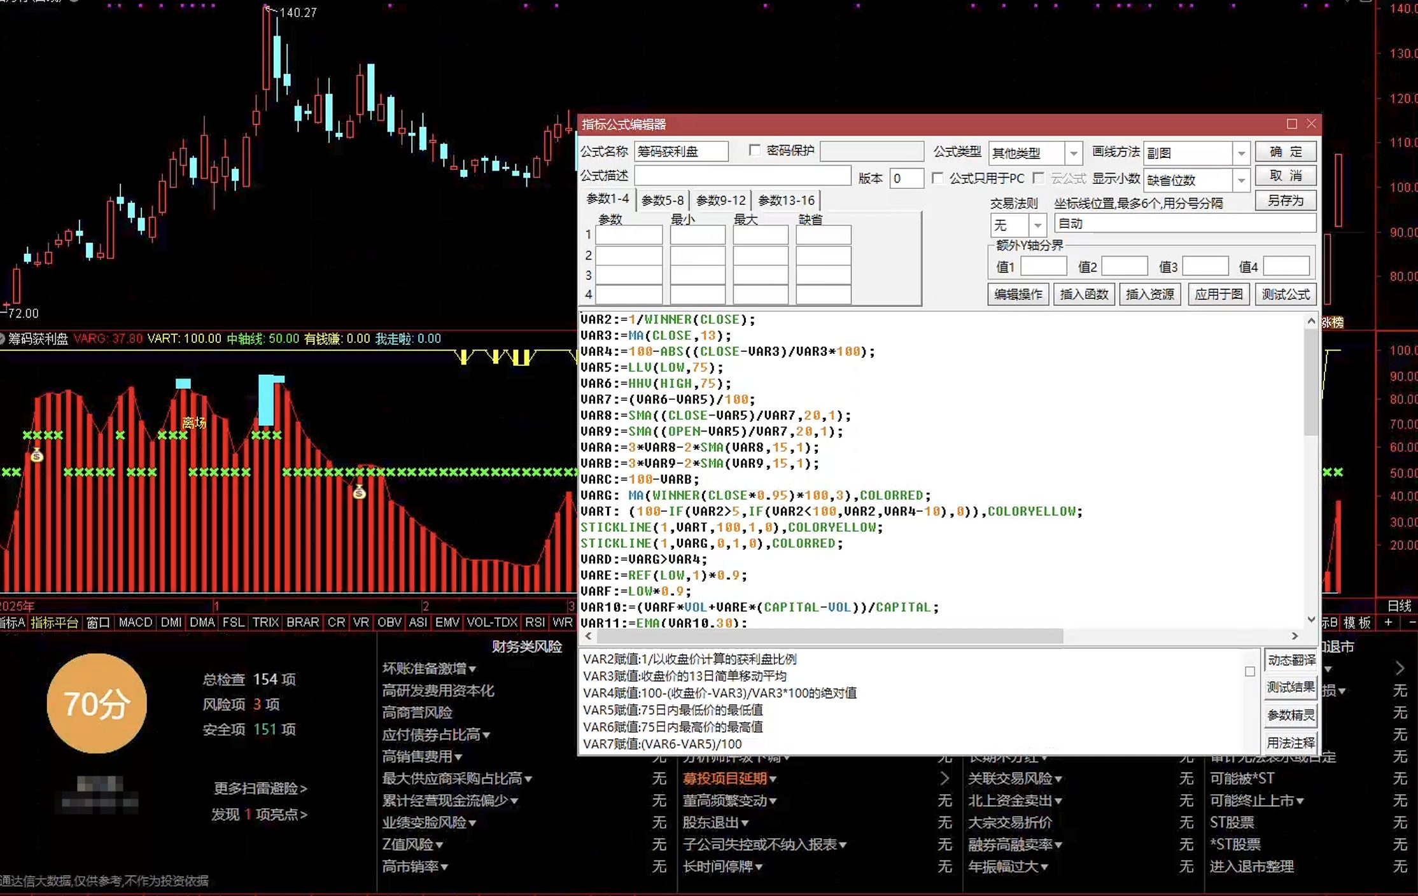The image size is (1418, 896).
Task: Maximize the 指标公式编辑器 window
Action: click(1291, 124)
